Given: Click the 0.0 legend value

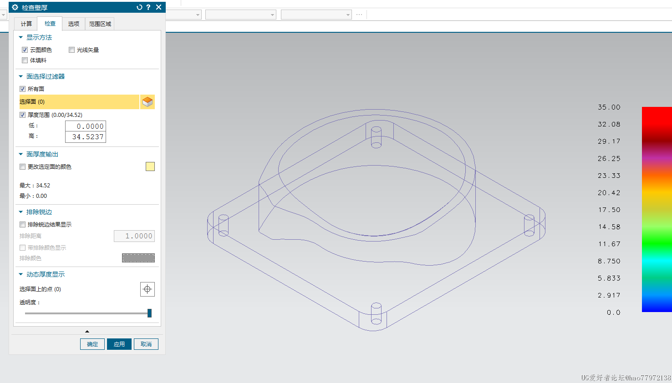Looking at the screenshot, I should coord(614,312).
